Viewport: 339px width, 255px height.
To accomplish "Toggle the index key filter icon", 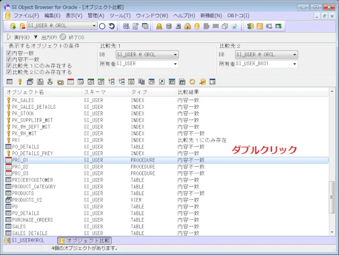I will pyautogui.click(x=20, y=82).
